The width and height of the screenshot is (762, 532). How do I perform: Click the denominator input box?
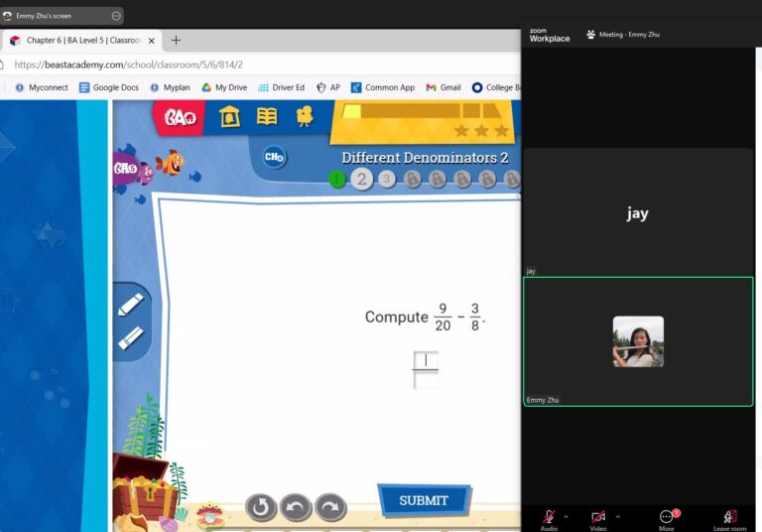426,380
